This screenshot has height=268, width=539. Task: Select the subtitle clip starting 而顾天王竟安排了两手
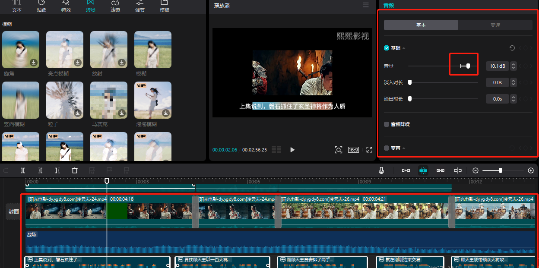[x=322, y=262]
